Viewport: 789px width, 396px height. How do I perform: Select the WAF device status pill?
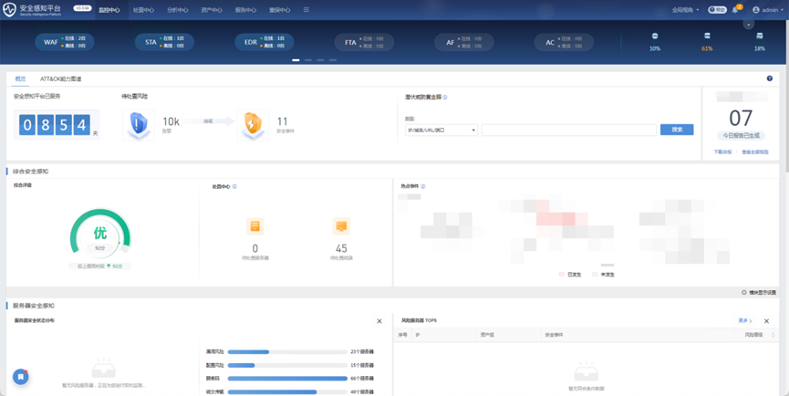(65, 42)
